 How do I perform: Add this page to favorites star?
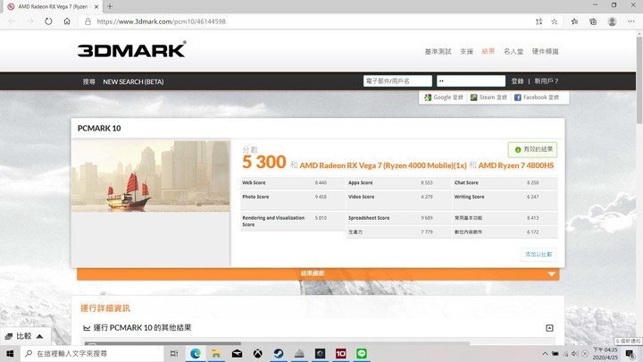pyautogui.click(x=554, y=21)
